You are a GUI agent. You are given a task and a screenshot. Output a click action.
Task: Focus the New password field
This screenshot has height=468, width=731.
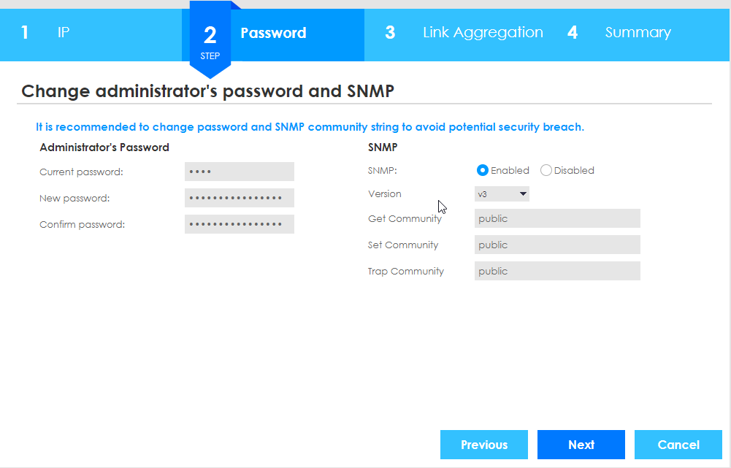[240, 198]
